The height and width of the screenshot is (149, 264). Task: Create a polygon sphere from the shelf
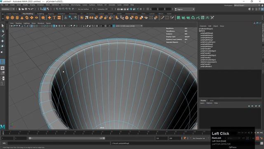point(7,17)
